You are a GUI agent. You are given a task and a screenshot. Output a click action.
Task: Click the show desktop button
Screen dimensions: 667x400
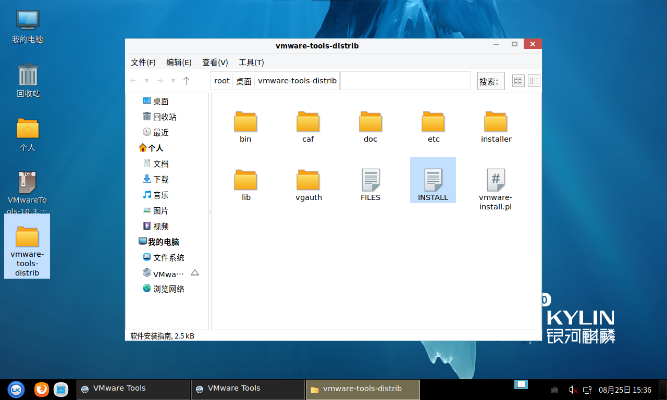click(x=663, y=390)
